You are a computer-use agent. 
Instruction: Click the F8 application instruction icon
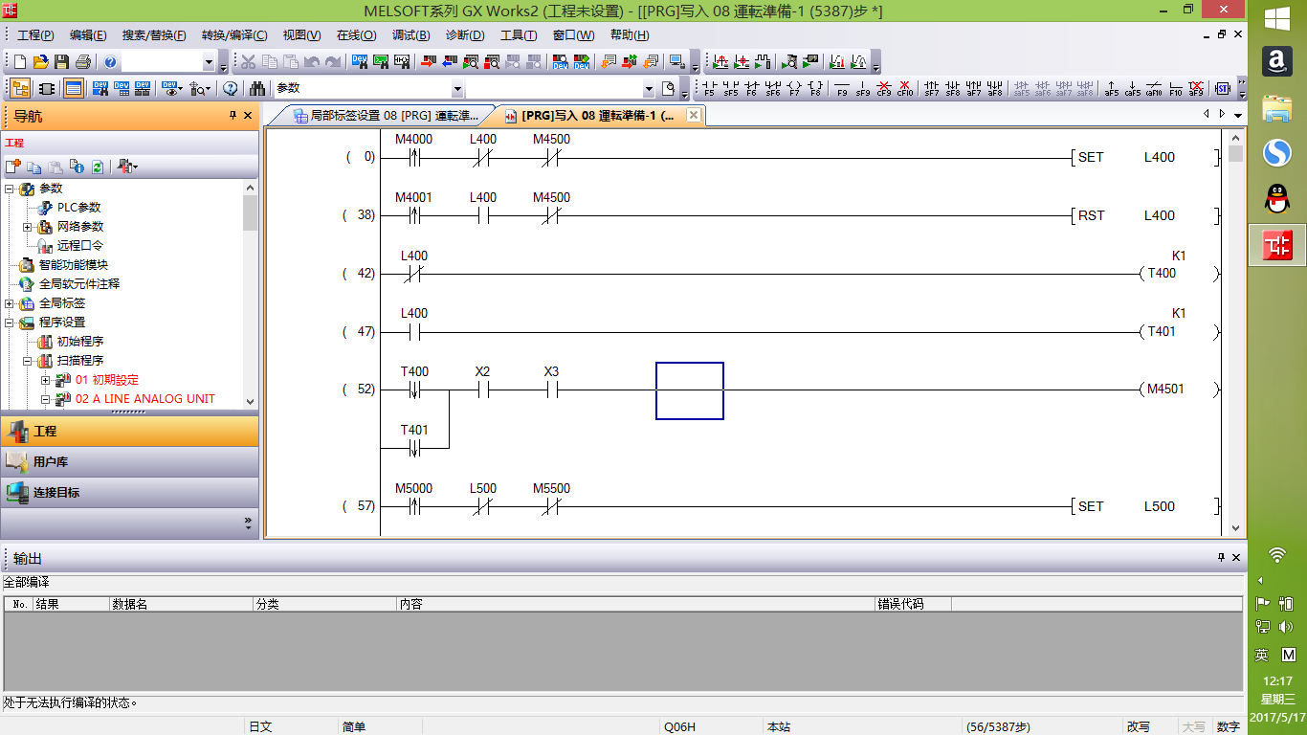pyautogui.click(x=815, y=89)
